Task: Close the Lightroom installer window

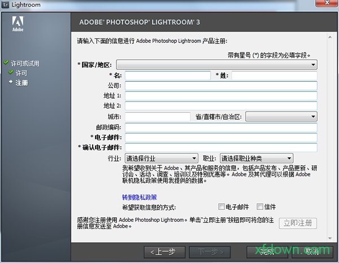Action: pyautogui.click(x=327, y=3)
